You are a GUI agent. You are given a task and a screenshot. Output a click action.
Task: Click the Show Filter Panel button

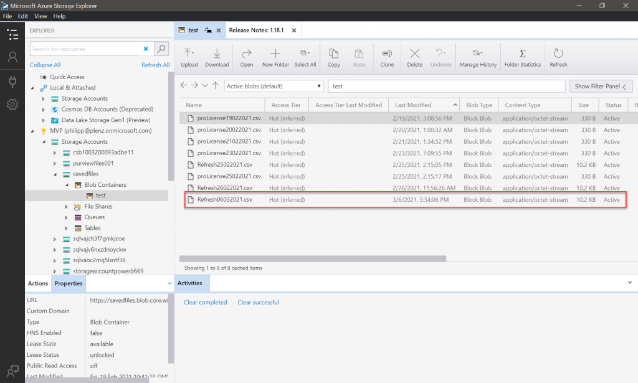(x=601, y=87)
